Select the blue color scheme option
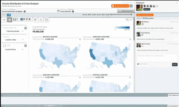This screenshot has width=179, height=107. (x=22, y=19)
